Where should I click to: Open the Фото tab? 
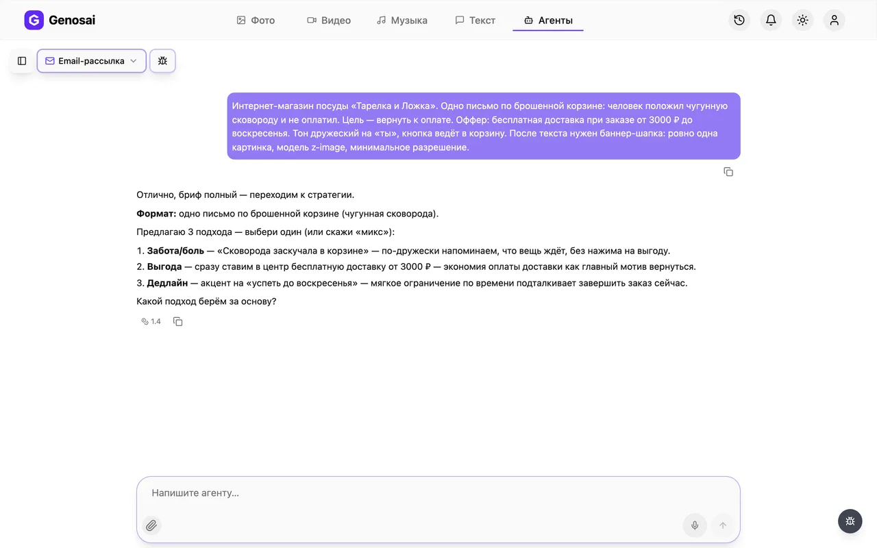pyautogui.click(x=256, y=21)
